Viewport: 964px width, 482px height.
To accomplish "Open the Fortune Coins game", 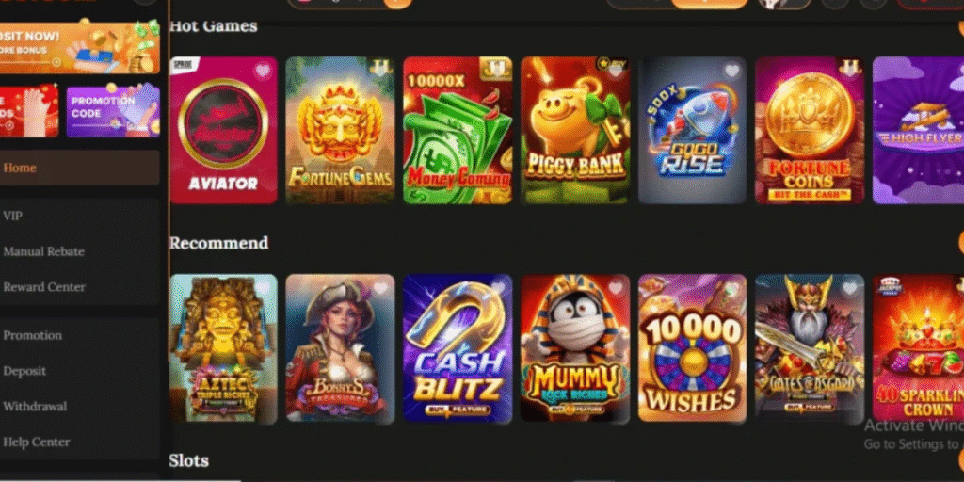I will coord(810,130).
